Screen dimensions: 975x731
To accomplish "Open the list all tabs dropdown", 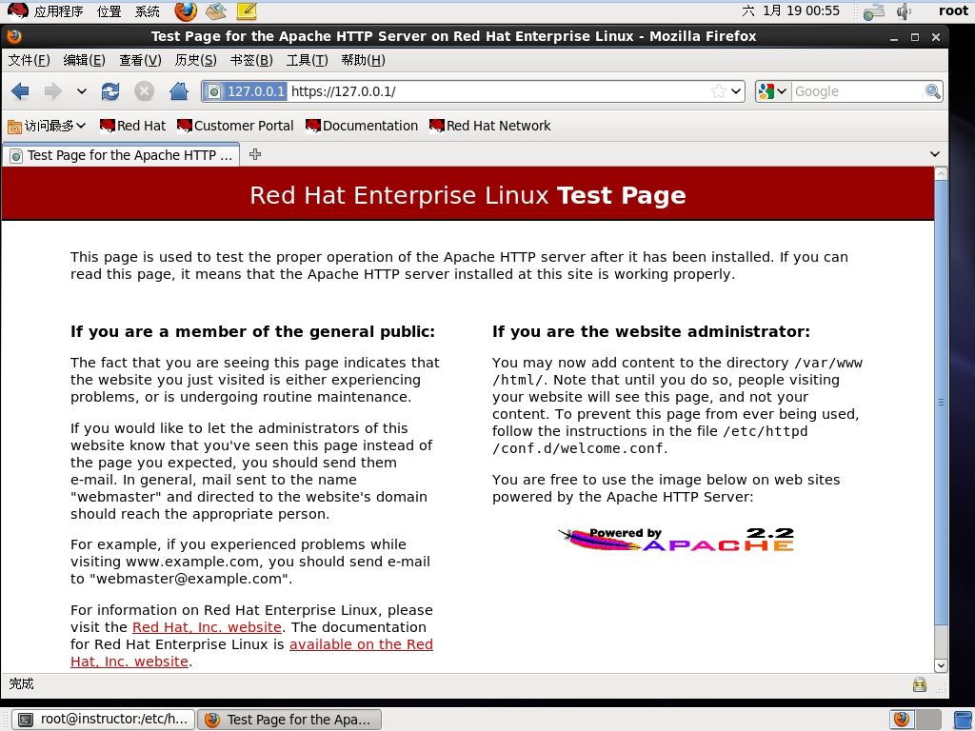I will point(935,154).
